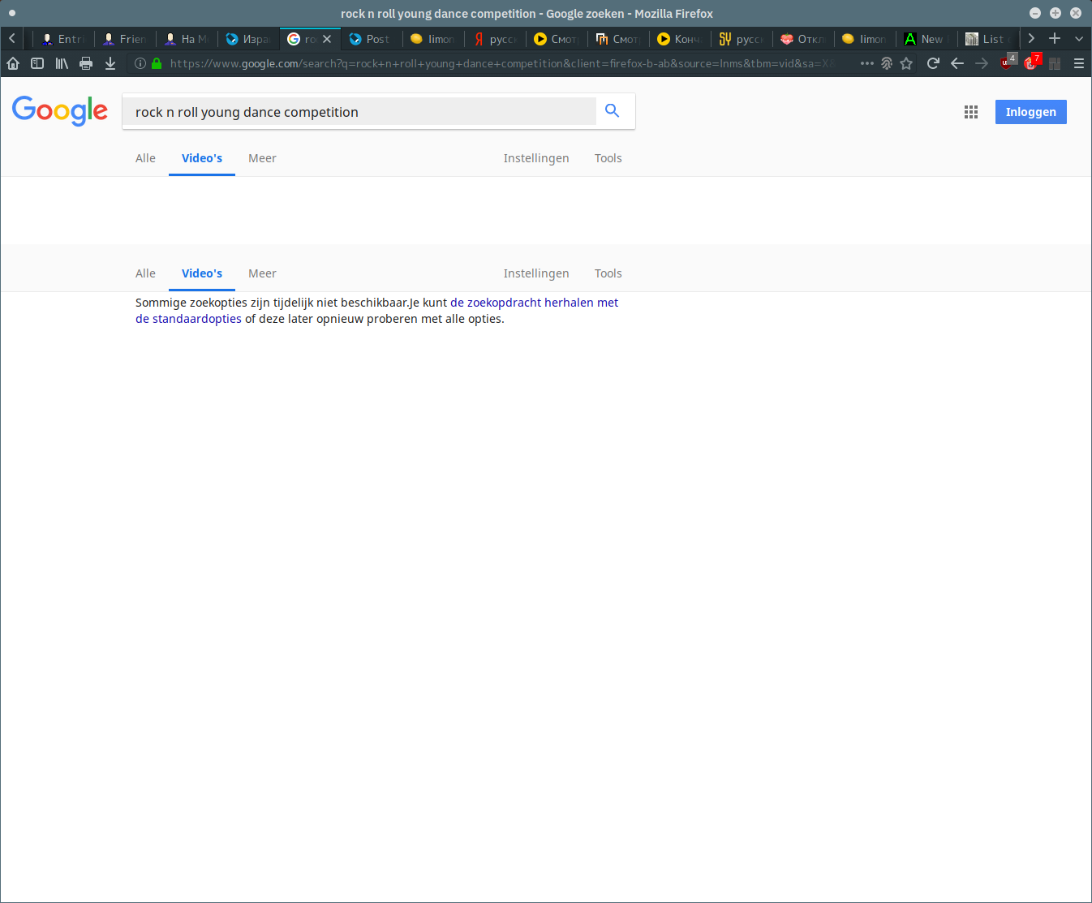The width and height of the screenshot is (1092, 903).
Task: Open the lower Instellingen menu
Action: [x=536, y=273]
